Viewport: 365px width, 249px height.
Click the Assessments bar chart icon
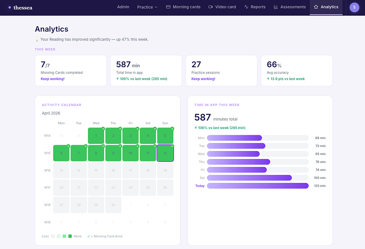point(275,7)
